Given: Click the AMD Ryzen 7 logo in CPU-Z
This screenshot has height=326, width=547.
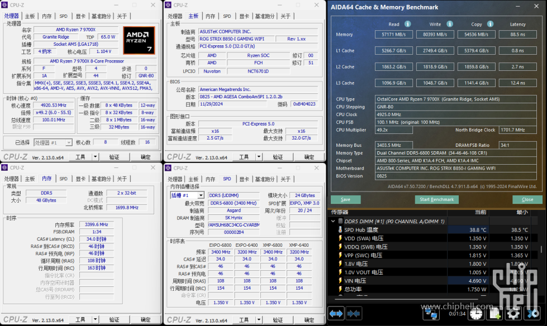Looking at the screenshot, I should [x=139, y=40].
